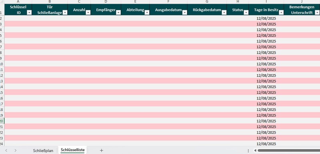Open the Ausgabedatum filter dropdown

[x=185, y=13]
